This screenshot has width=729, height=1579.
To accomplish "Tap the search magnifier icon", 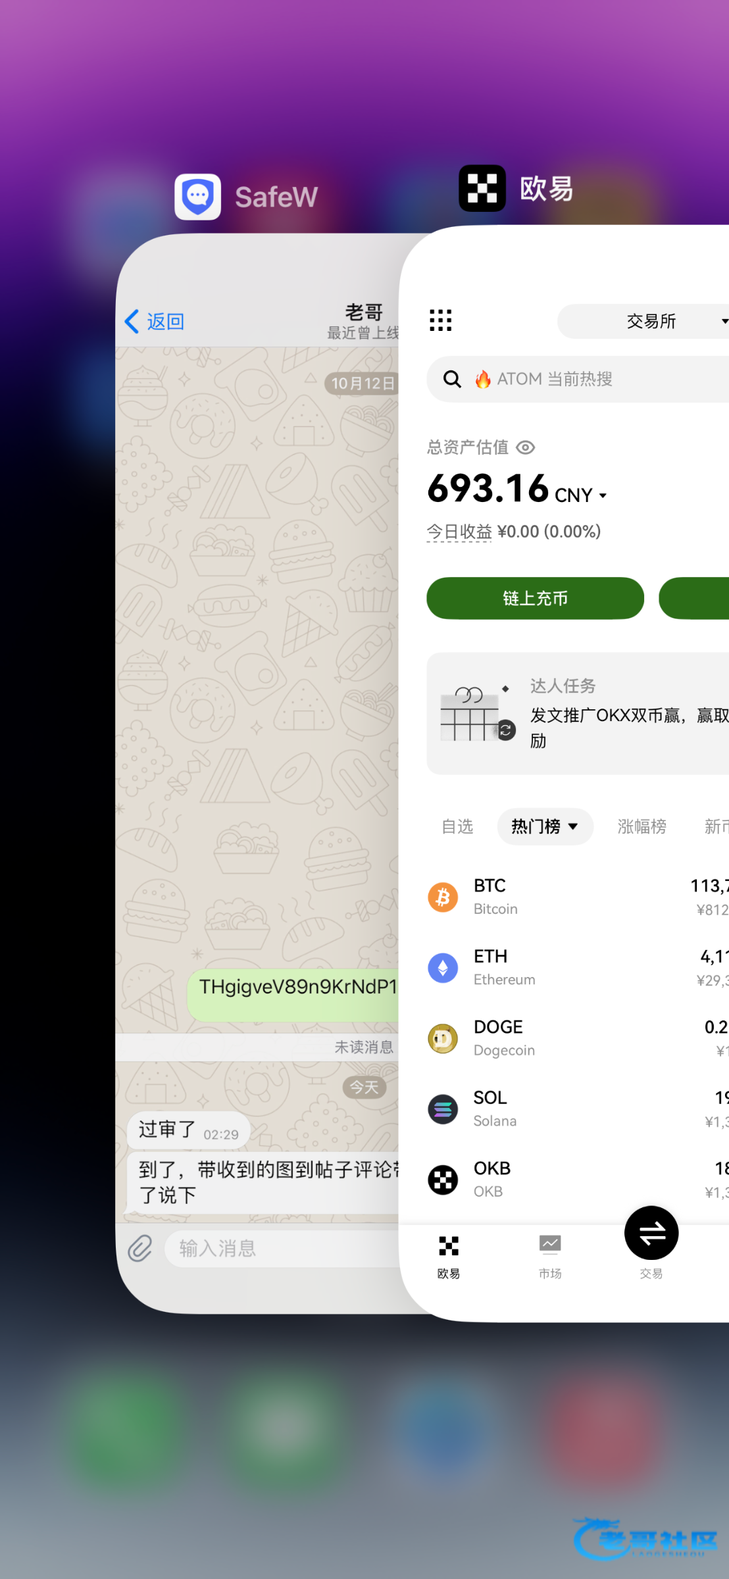I will click(452, 379).
